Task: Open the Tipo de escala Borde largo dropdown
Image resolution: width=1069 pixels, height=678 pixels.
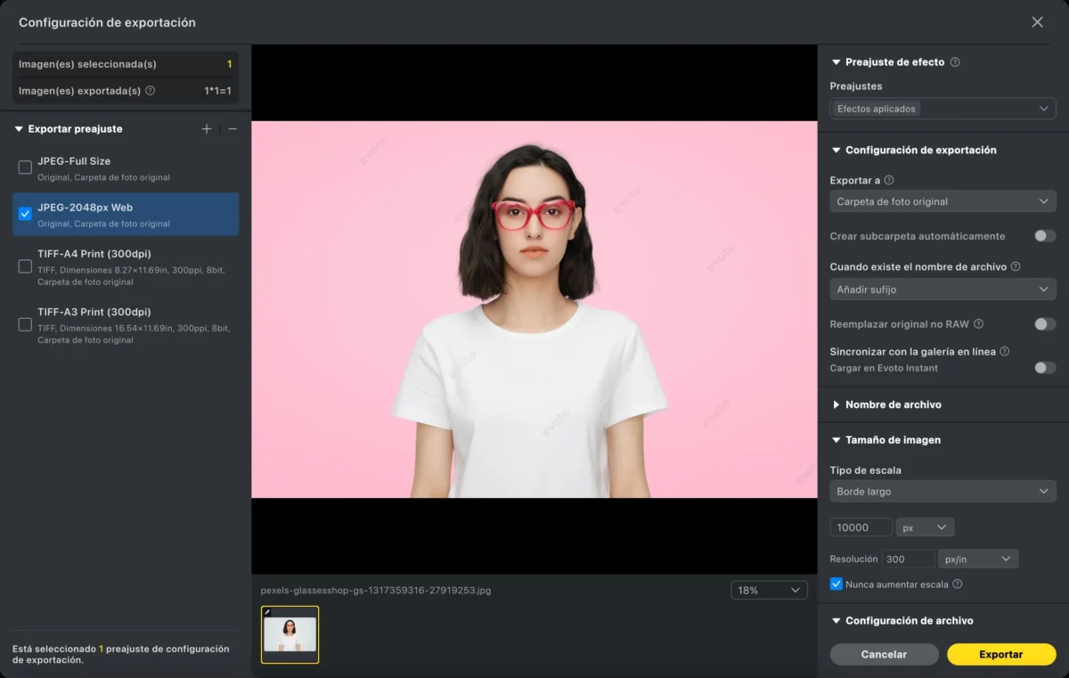Action: coord(943,491)
